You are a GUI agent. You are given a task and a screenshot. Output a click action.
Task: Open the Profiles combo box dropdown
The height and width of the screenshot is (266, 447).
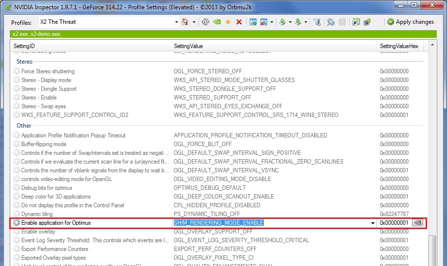point(176,22)
